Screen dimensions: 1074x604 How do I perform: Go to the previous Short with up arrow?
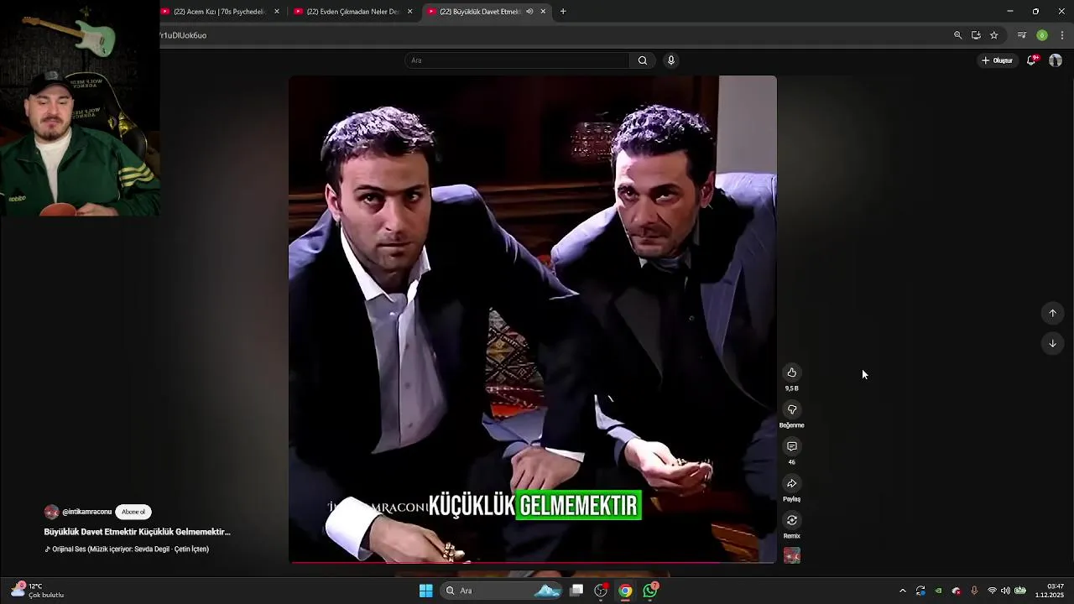pos(1052,313)
